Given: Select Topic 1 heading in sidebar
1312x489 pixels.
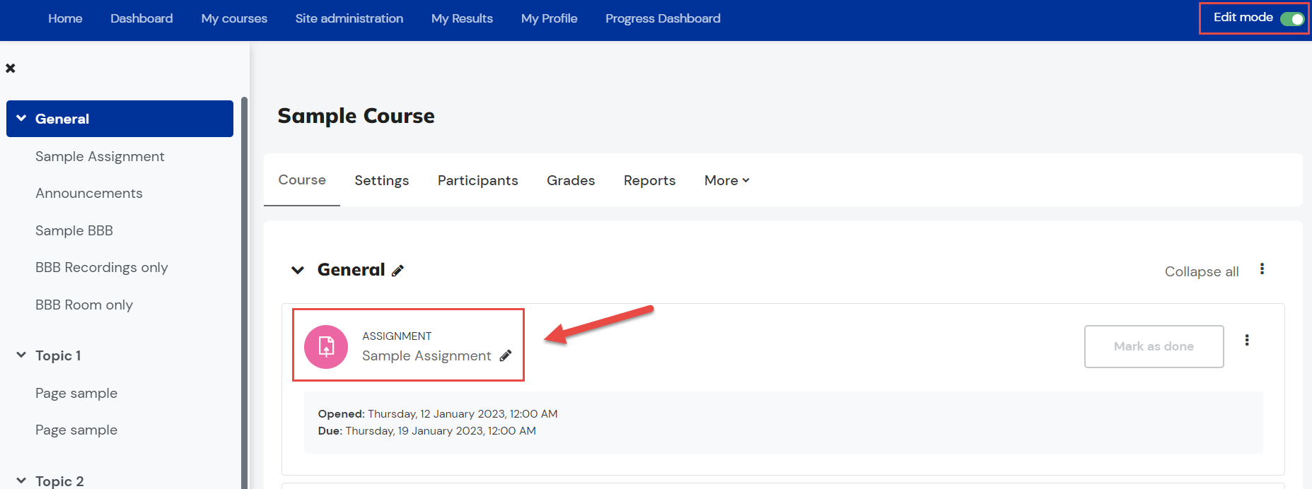Looking at the screenshot, I should click(x=58, y=355).
